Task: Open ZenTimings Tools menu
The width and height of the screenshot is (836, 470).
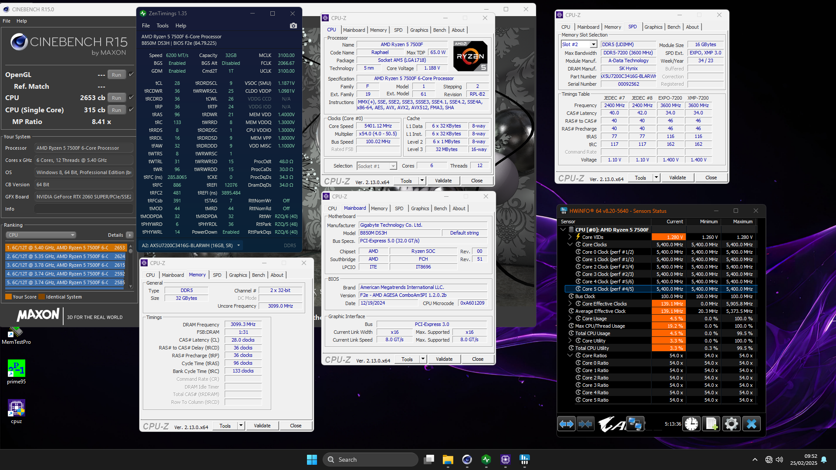Action: tap(162, 26)
